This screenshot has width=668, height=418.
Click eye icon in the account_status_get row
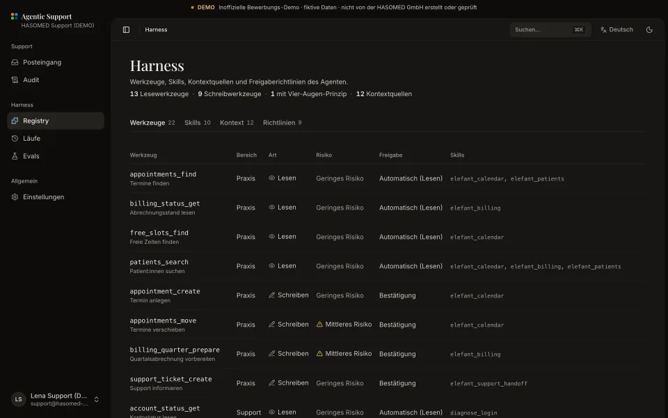point(272,412)
